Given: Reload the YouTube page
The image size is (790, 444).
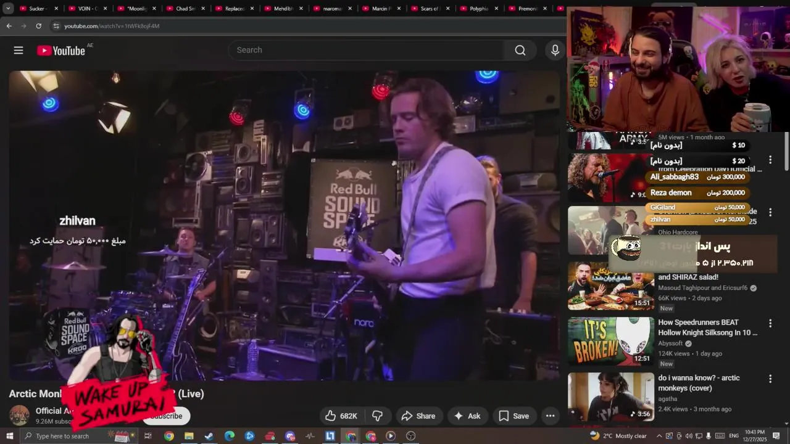Looking at the screenshot, I should click(38, 26).
